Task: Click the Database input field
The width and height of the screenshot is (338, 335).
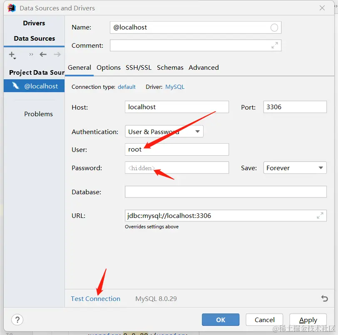Action: click(x=226, y=192)
